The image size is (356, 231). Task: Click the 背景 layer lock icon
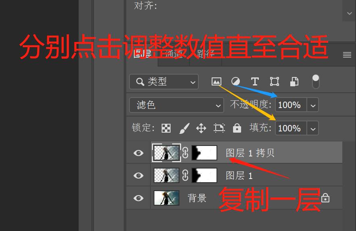325,198
